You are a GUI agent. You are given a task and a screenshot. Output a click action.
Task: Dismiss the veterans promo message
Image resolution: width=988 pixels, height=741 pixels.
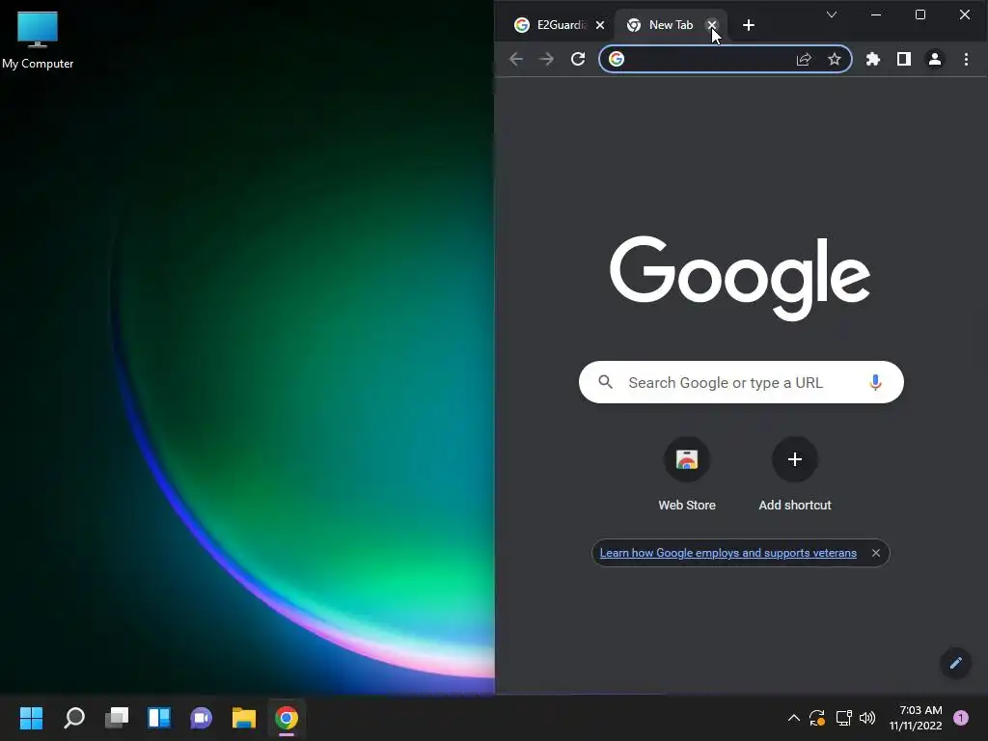coord(876,553)
